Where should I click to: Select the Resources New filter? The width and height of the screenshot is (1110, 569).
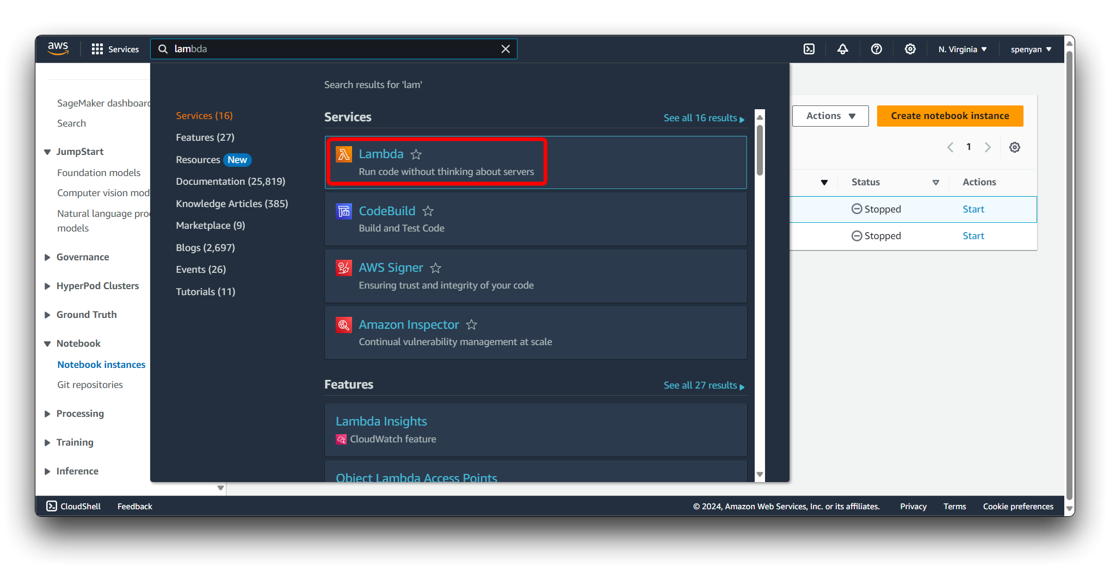pyautogui.click(x=213, y=160)
